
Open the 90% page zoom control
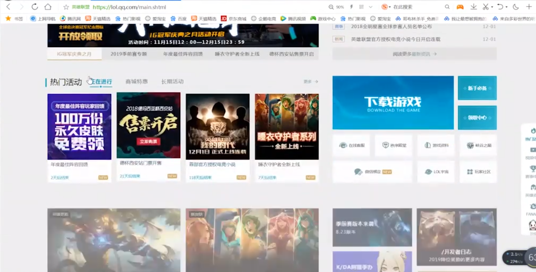[x=336, y=7]
